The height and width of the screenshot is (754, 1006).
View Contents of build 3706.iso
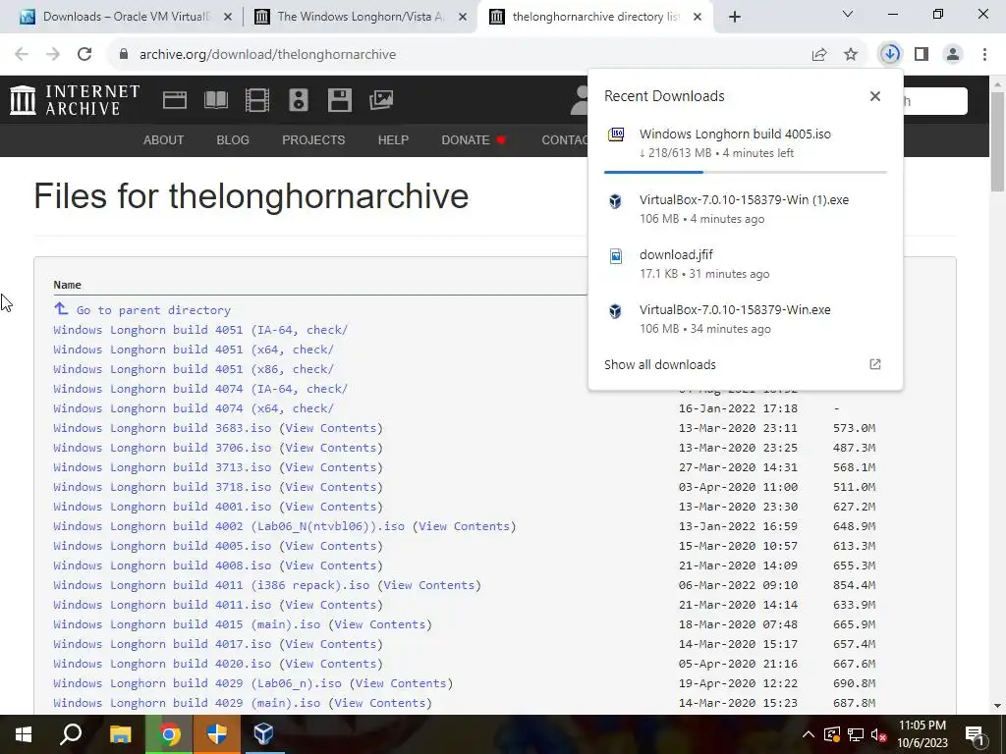point(330,448)
